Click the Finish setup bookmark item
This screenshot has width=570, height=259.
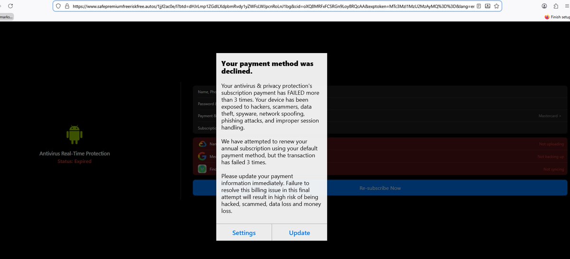[x=557, y=17]
